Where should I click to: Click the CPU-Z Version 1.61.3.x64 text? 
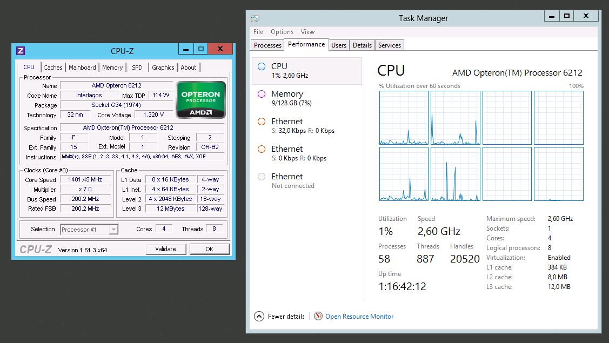pyautogui.click(x=82, y=250)
